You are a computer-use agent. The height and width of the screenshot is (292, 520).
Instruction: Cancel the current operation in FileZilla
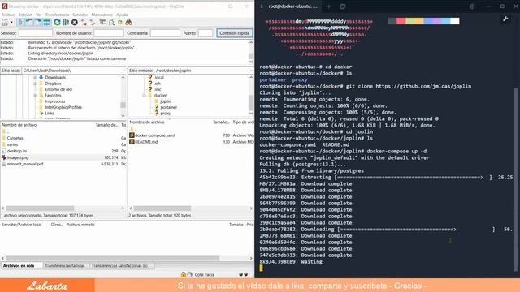(75, 23)
